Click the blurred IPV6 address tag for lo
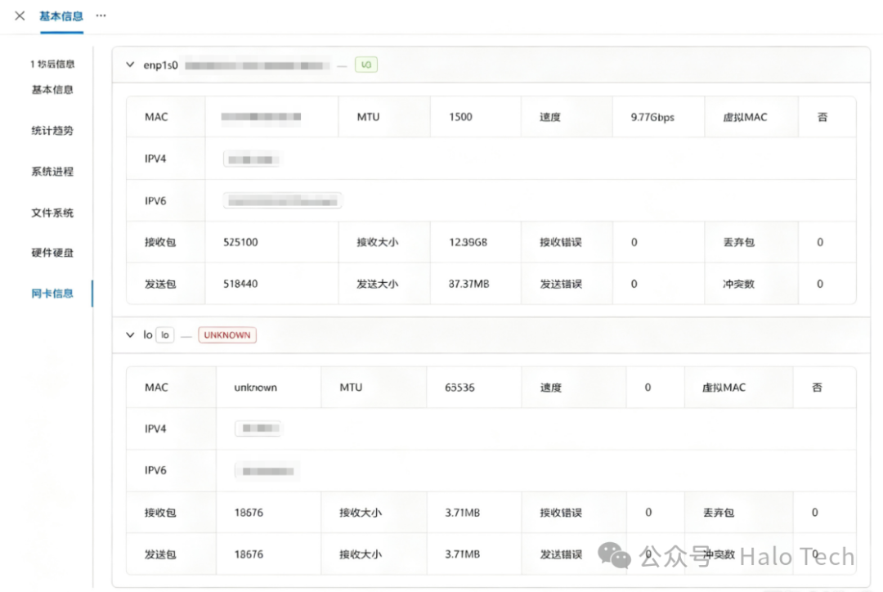Screen dimensions: 883x592 (267, 471)
